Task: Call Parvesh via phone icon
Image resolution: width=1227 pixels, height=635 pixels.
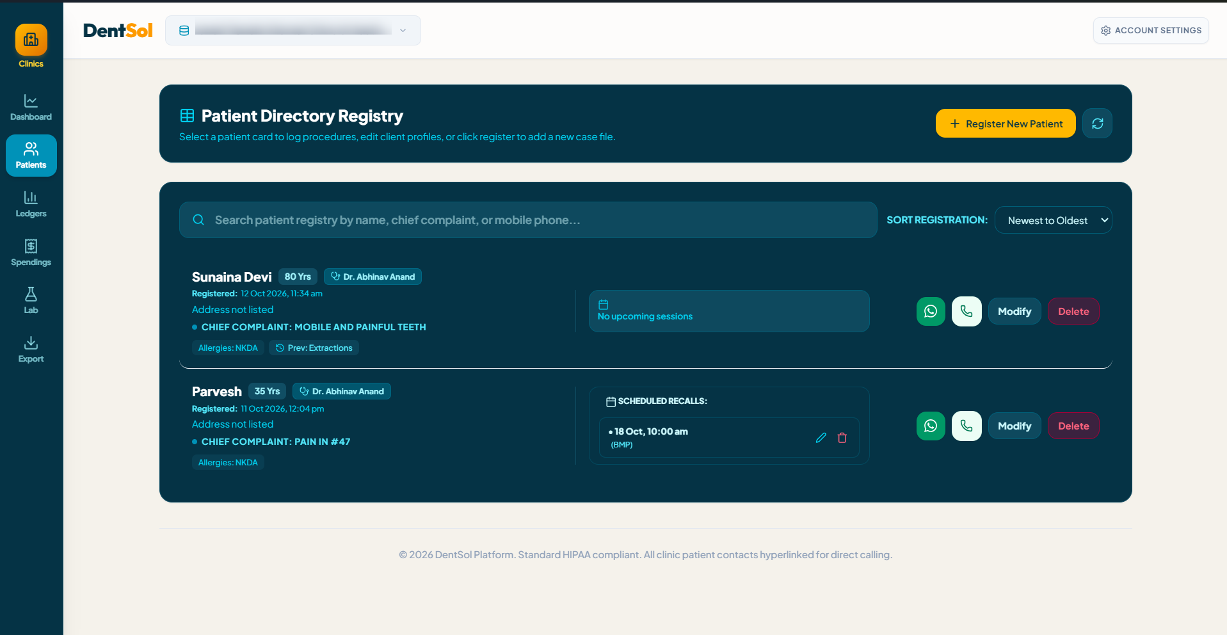Action: coord(966,426)
